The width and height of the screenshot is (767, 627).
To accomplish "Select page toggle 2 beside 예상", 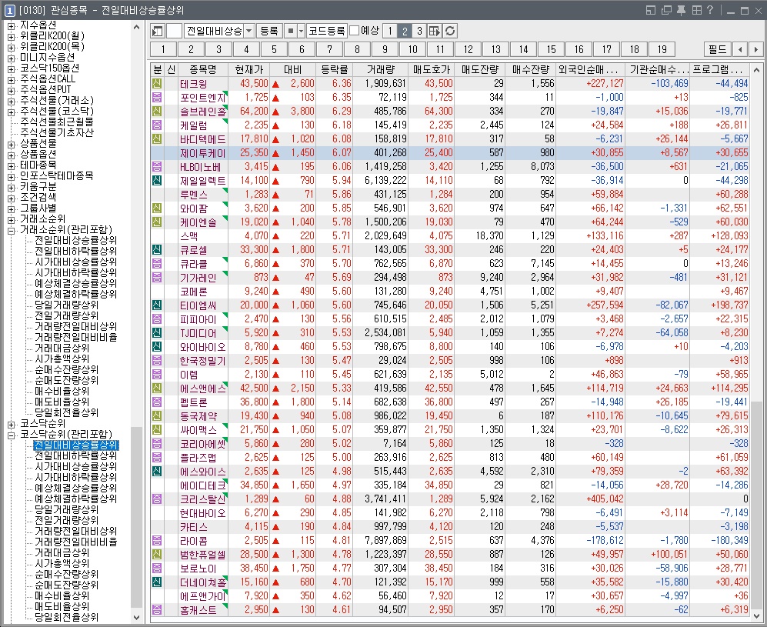I will 405,32.
